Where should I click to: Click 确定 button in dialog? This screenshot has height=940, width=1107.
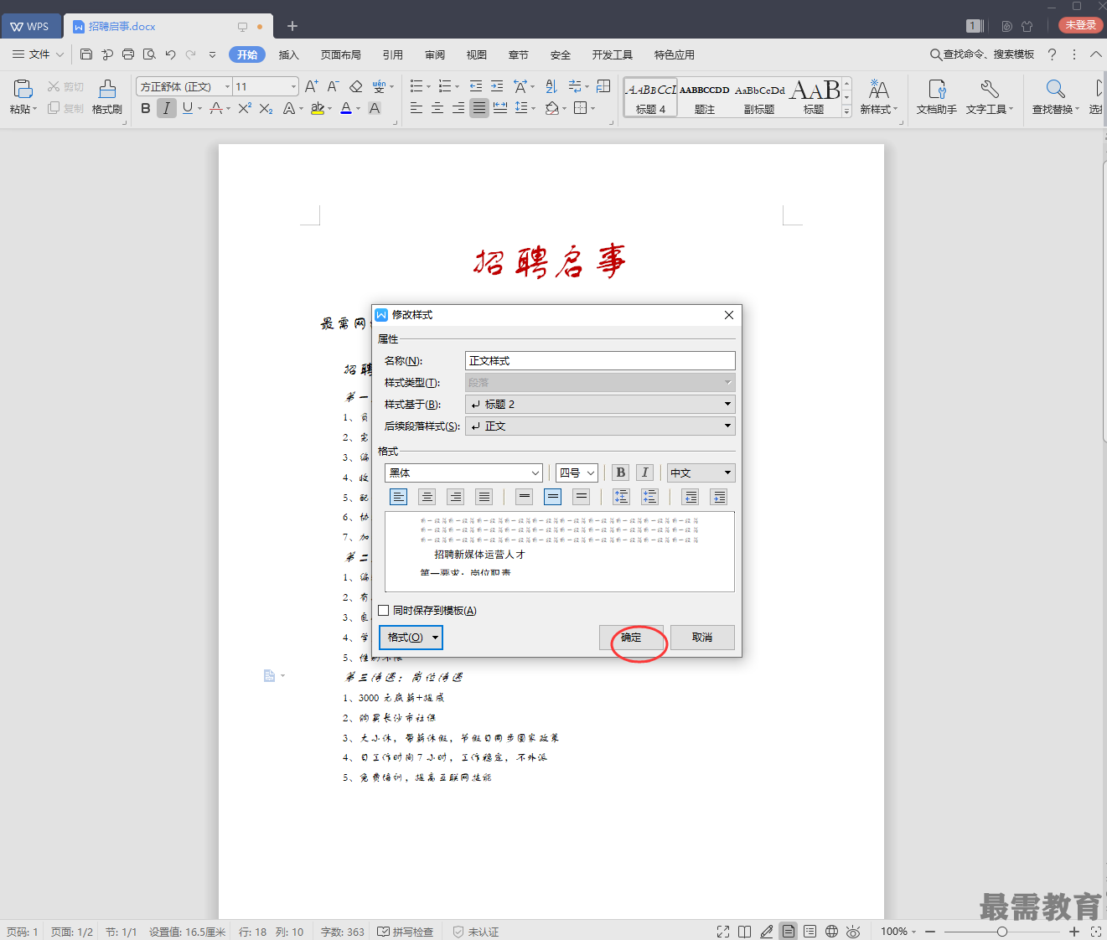pyautogui.click(x=631, y=638)
